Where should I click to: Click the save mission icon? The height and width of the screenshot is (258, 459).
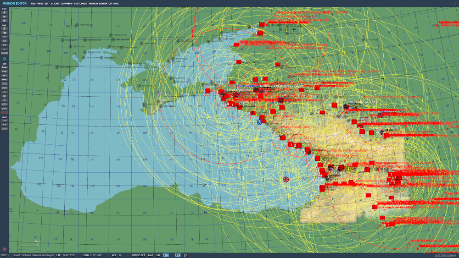[x=4, y=21]
